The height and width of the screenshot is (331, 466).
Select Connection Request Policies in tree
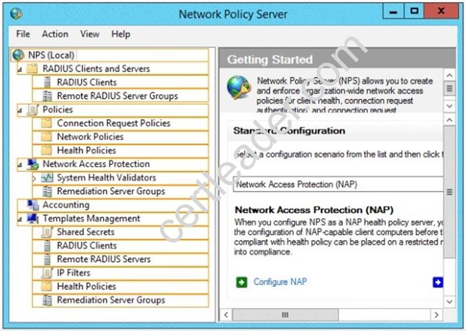(x=113, y=123)
